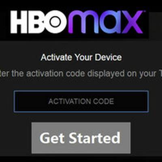Click the Get Started button
162x162 pixels.
click(x=81, y=138)
